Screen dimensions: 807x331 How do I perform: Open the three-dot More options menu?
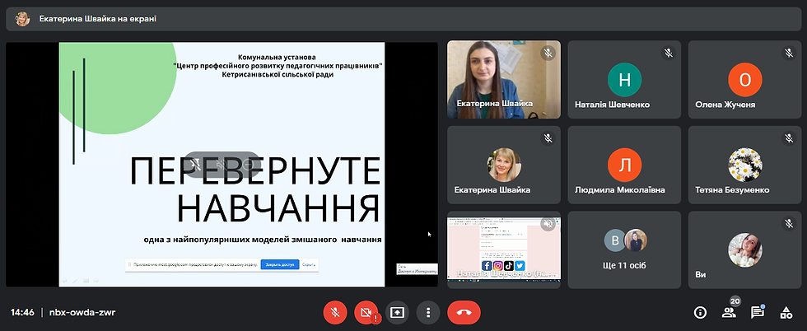[x=427, y=312]
